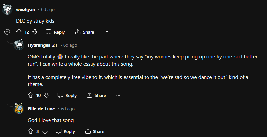Viewport: 267px width, 137px height.
Task: Downvote woohyan's comment
Action: pos(35,32)
